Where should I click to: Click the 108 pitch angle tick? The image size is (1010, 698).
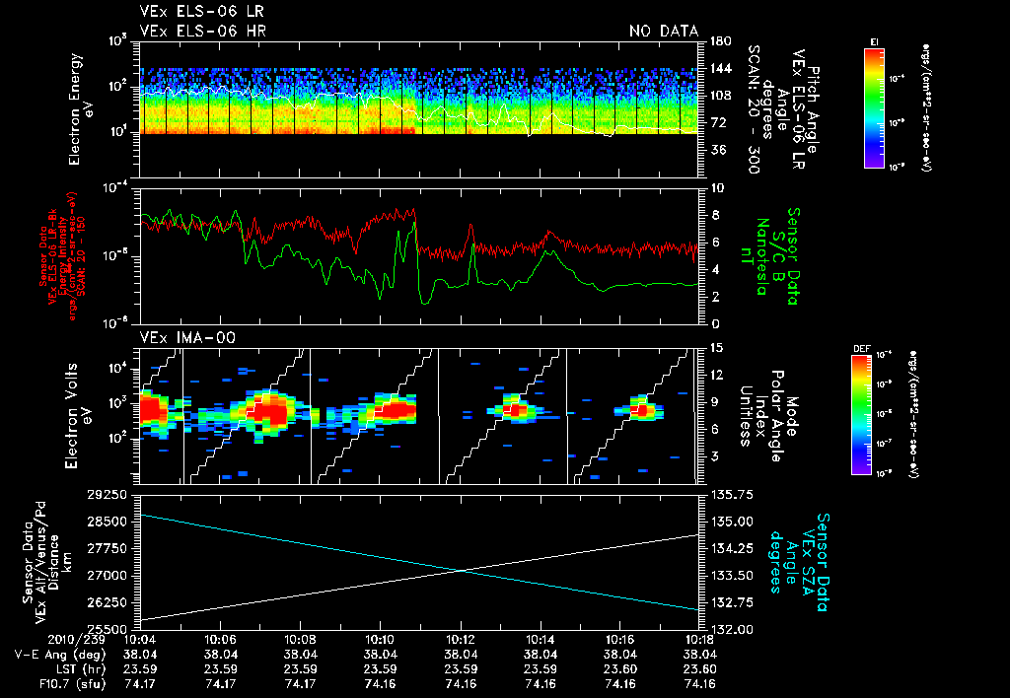click(721, 96)
